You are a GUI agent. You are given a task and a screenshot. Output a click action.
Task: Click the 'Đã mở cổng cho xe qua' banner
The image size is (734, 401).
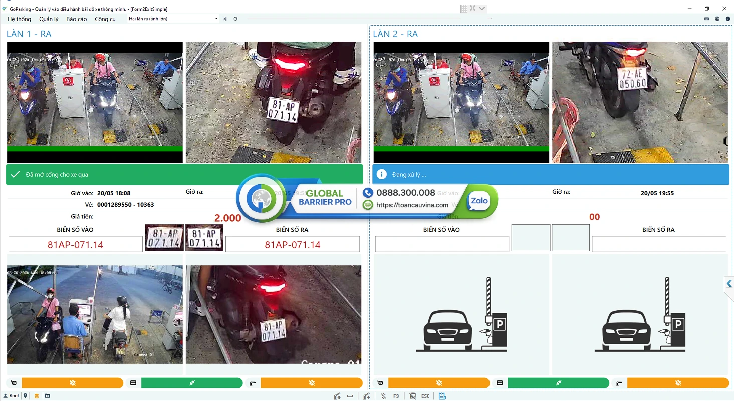pyautogui.click(x=184, y=174)
